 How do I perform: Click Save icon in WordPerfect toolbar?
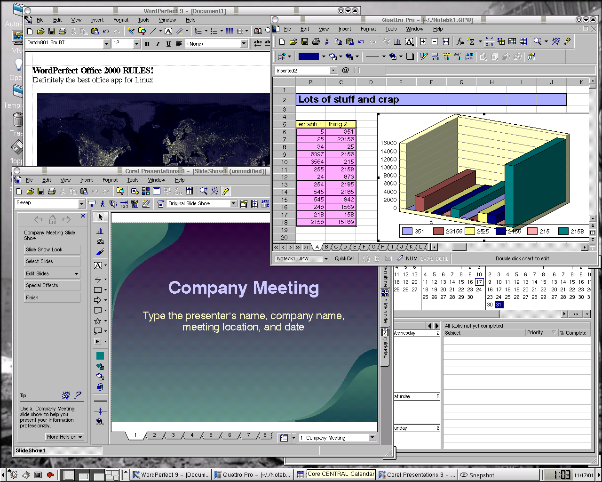click(x=52, y=32)
